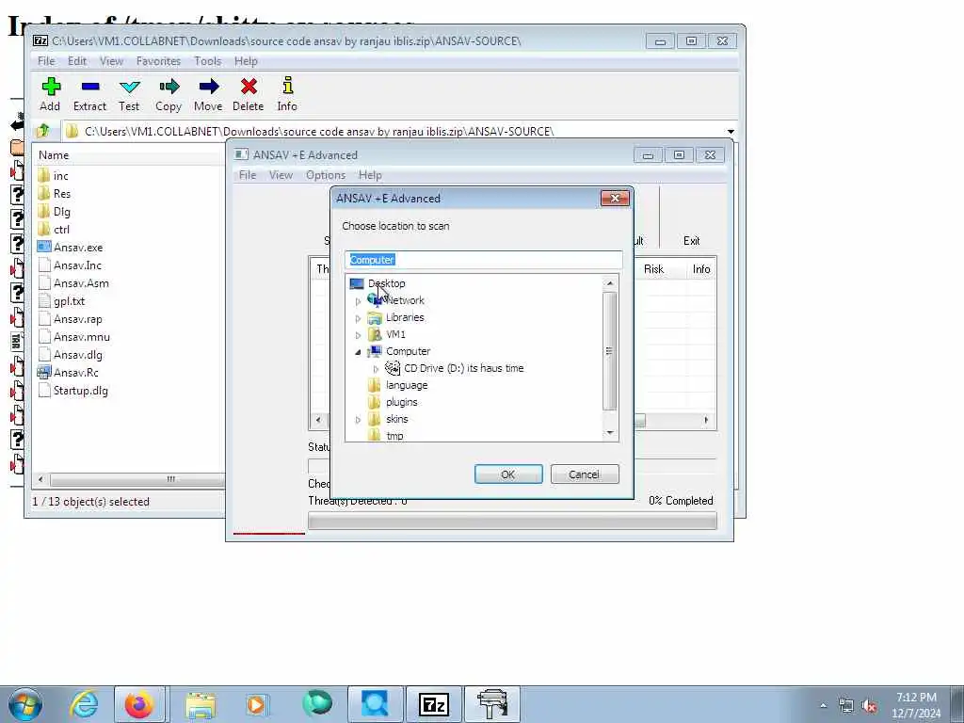Select the language folder icon
This screenshot has height=723, width=964.
[375, 385]
